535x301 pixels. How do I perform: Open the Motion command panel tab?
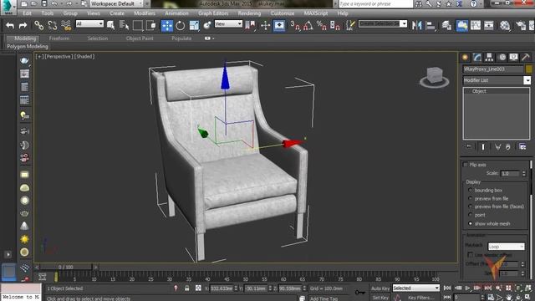pyautogui.click(x=502, y=58)
